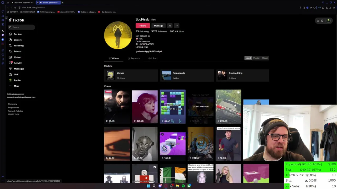The image size is (337, 189).
Task: Sort videos by Popular
Action: click(x=256, y=58)
